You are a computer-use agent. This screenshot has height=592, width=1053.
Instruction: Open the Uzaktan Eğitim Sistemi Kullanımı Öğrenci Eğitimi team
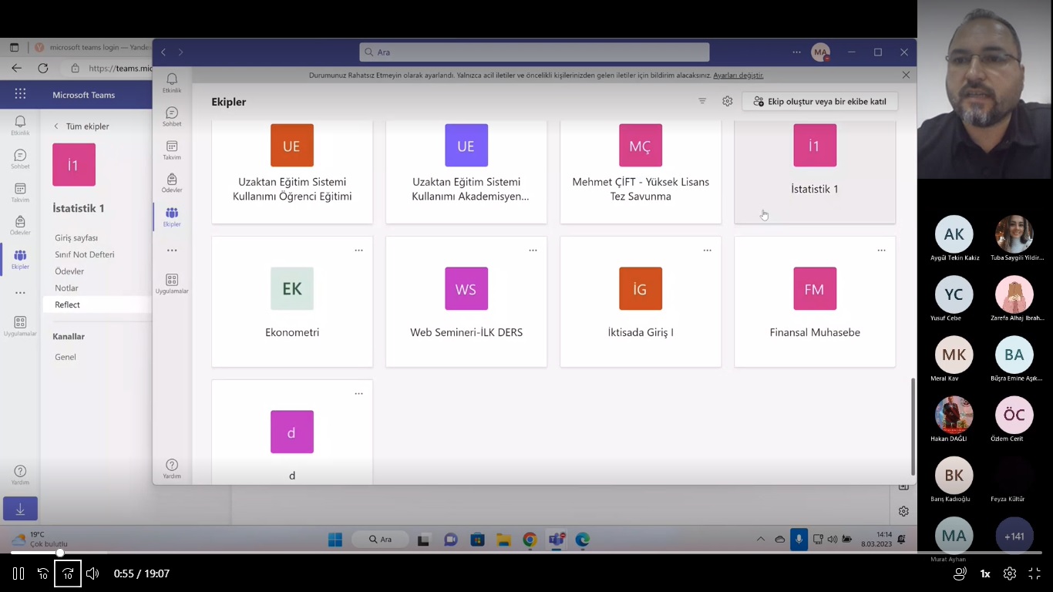[292, 172]
